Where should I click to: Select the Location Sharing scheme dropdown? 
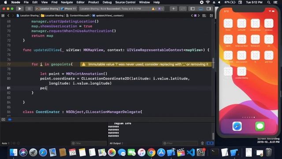pos(47,9)
